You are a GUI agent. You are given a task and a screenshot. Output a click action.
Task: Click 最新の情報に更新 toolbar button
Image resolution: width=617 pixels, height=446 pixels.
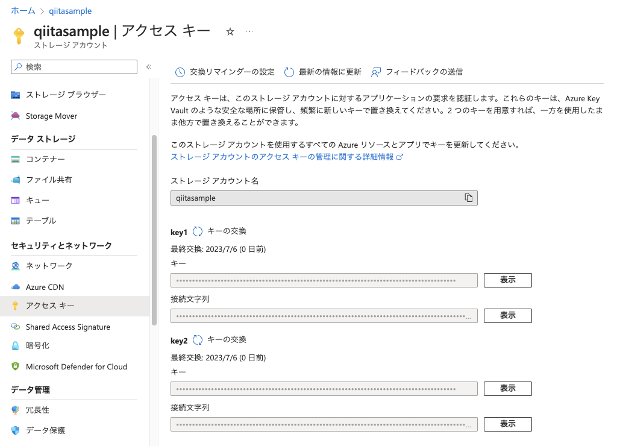323,72
